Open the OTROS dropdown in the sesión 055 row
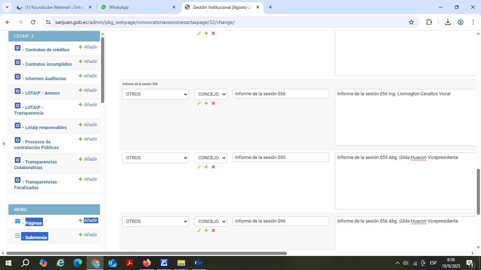 pos(155,158)
